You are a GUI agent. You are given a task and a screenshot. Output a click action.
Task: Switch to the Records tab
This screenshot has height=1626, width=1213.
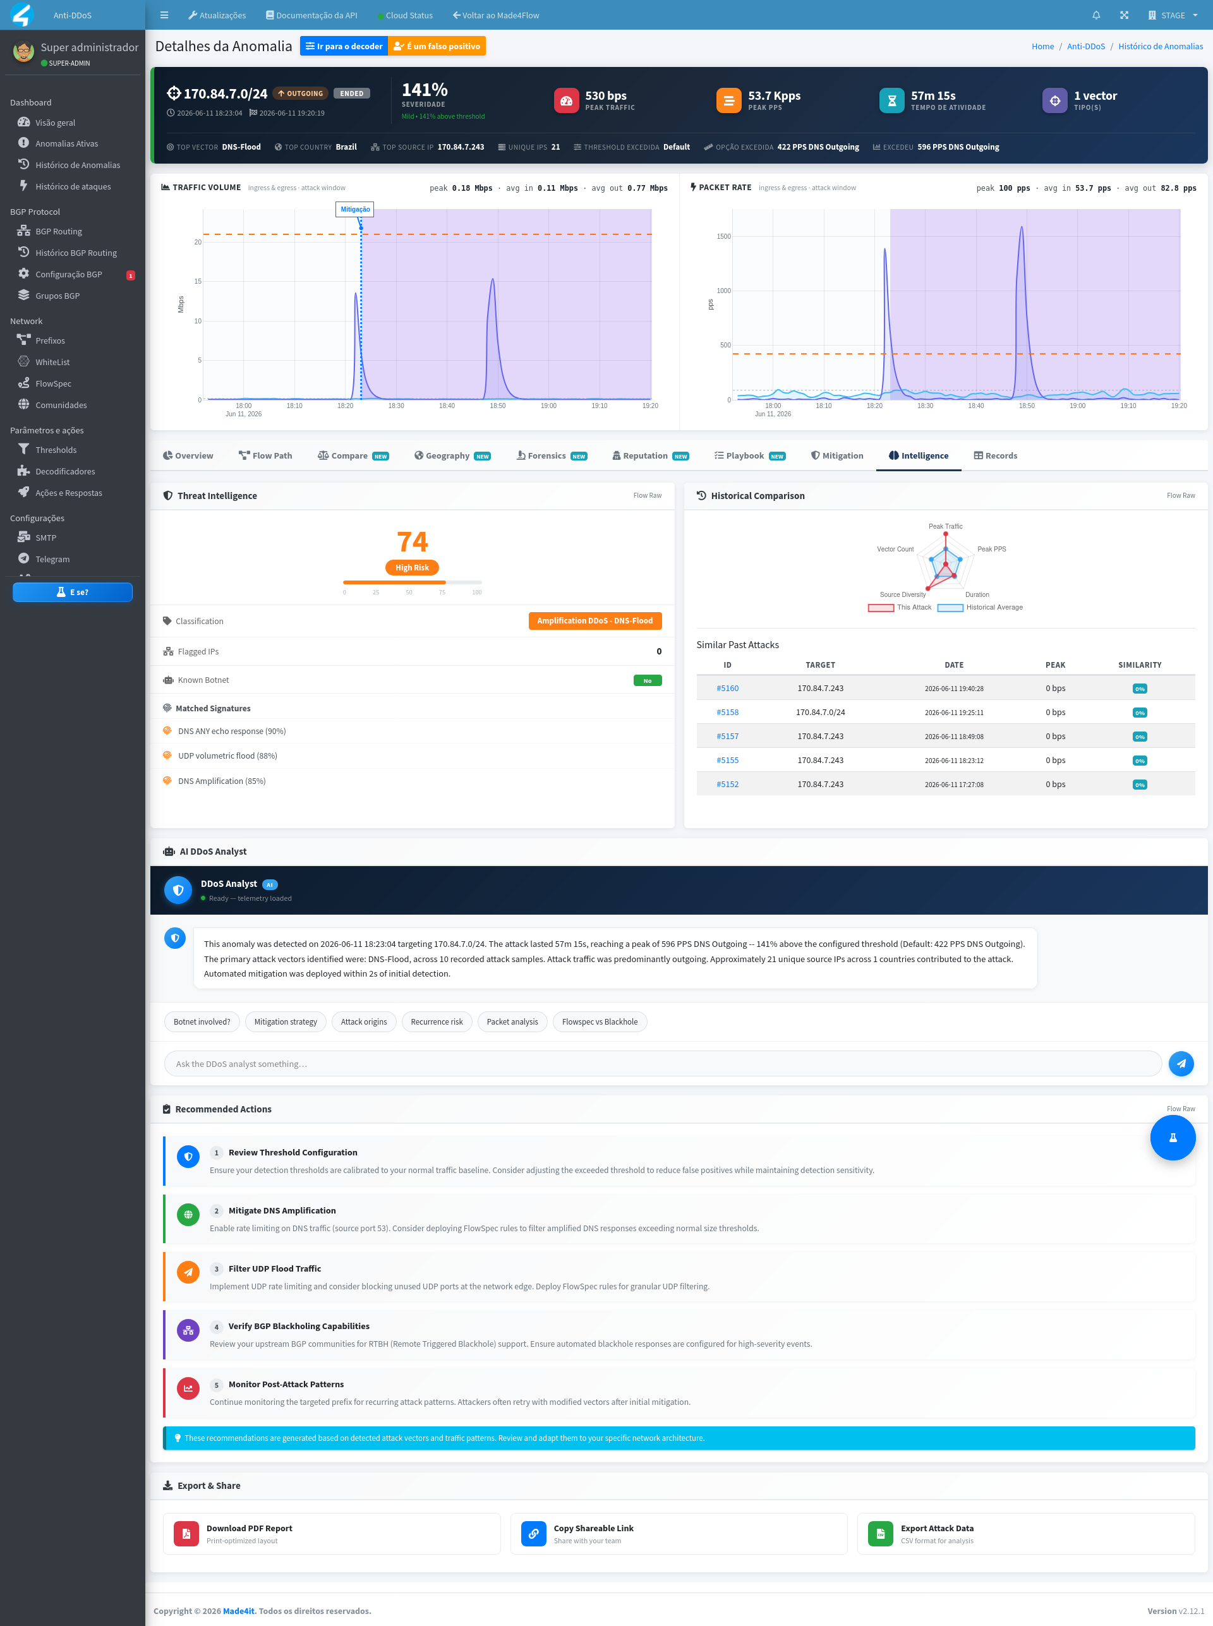[x=995, y=456]
